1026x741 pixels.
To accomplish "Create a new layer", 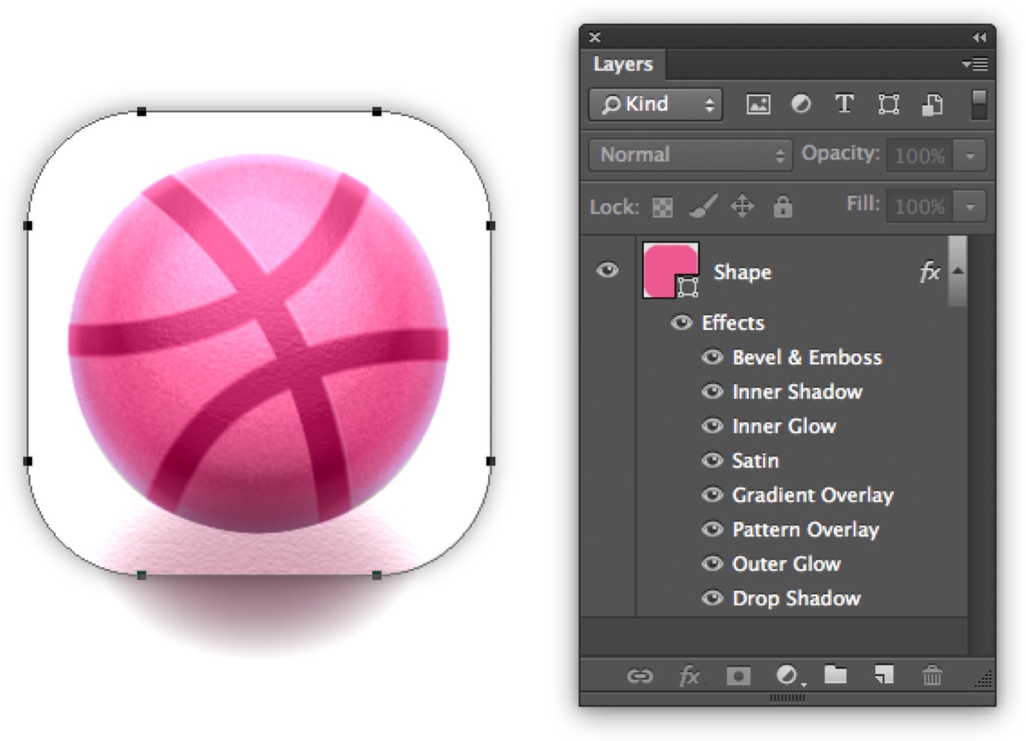I will [884, 674].
